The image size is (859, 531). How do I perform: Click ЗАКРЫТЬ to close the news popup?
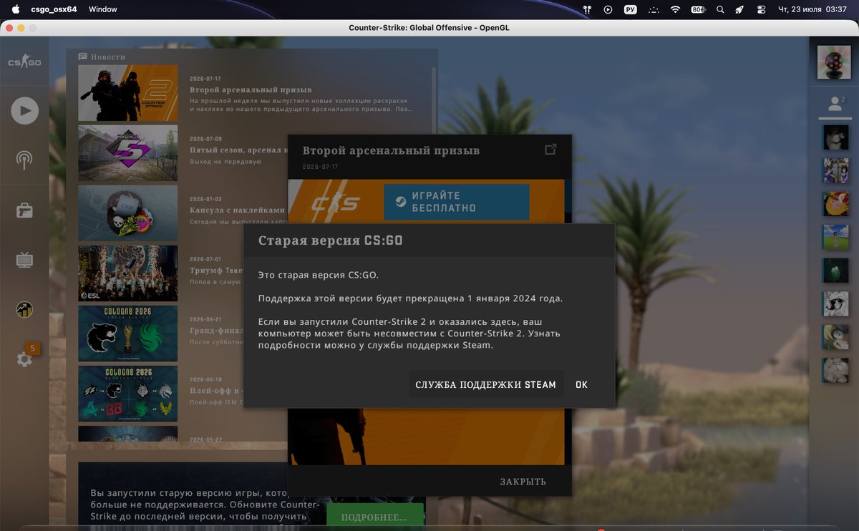(523, 482)
